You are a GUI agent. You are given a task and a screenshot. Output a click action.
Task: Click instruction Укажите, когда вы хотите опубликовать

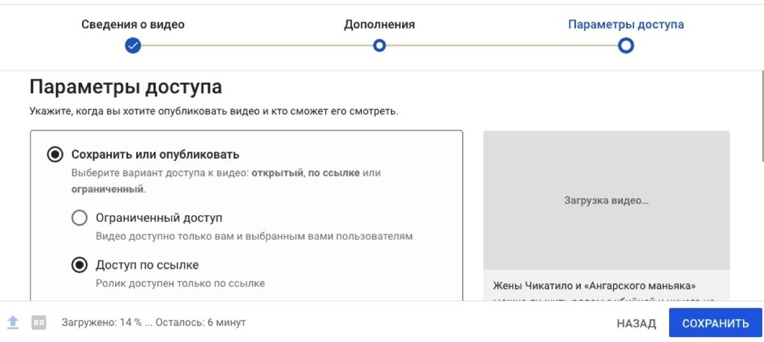tap(214, 111)
